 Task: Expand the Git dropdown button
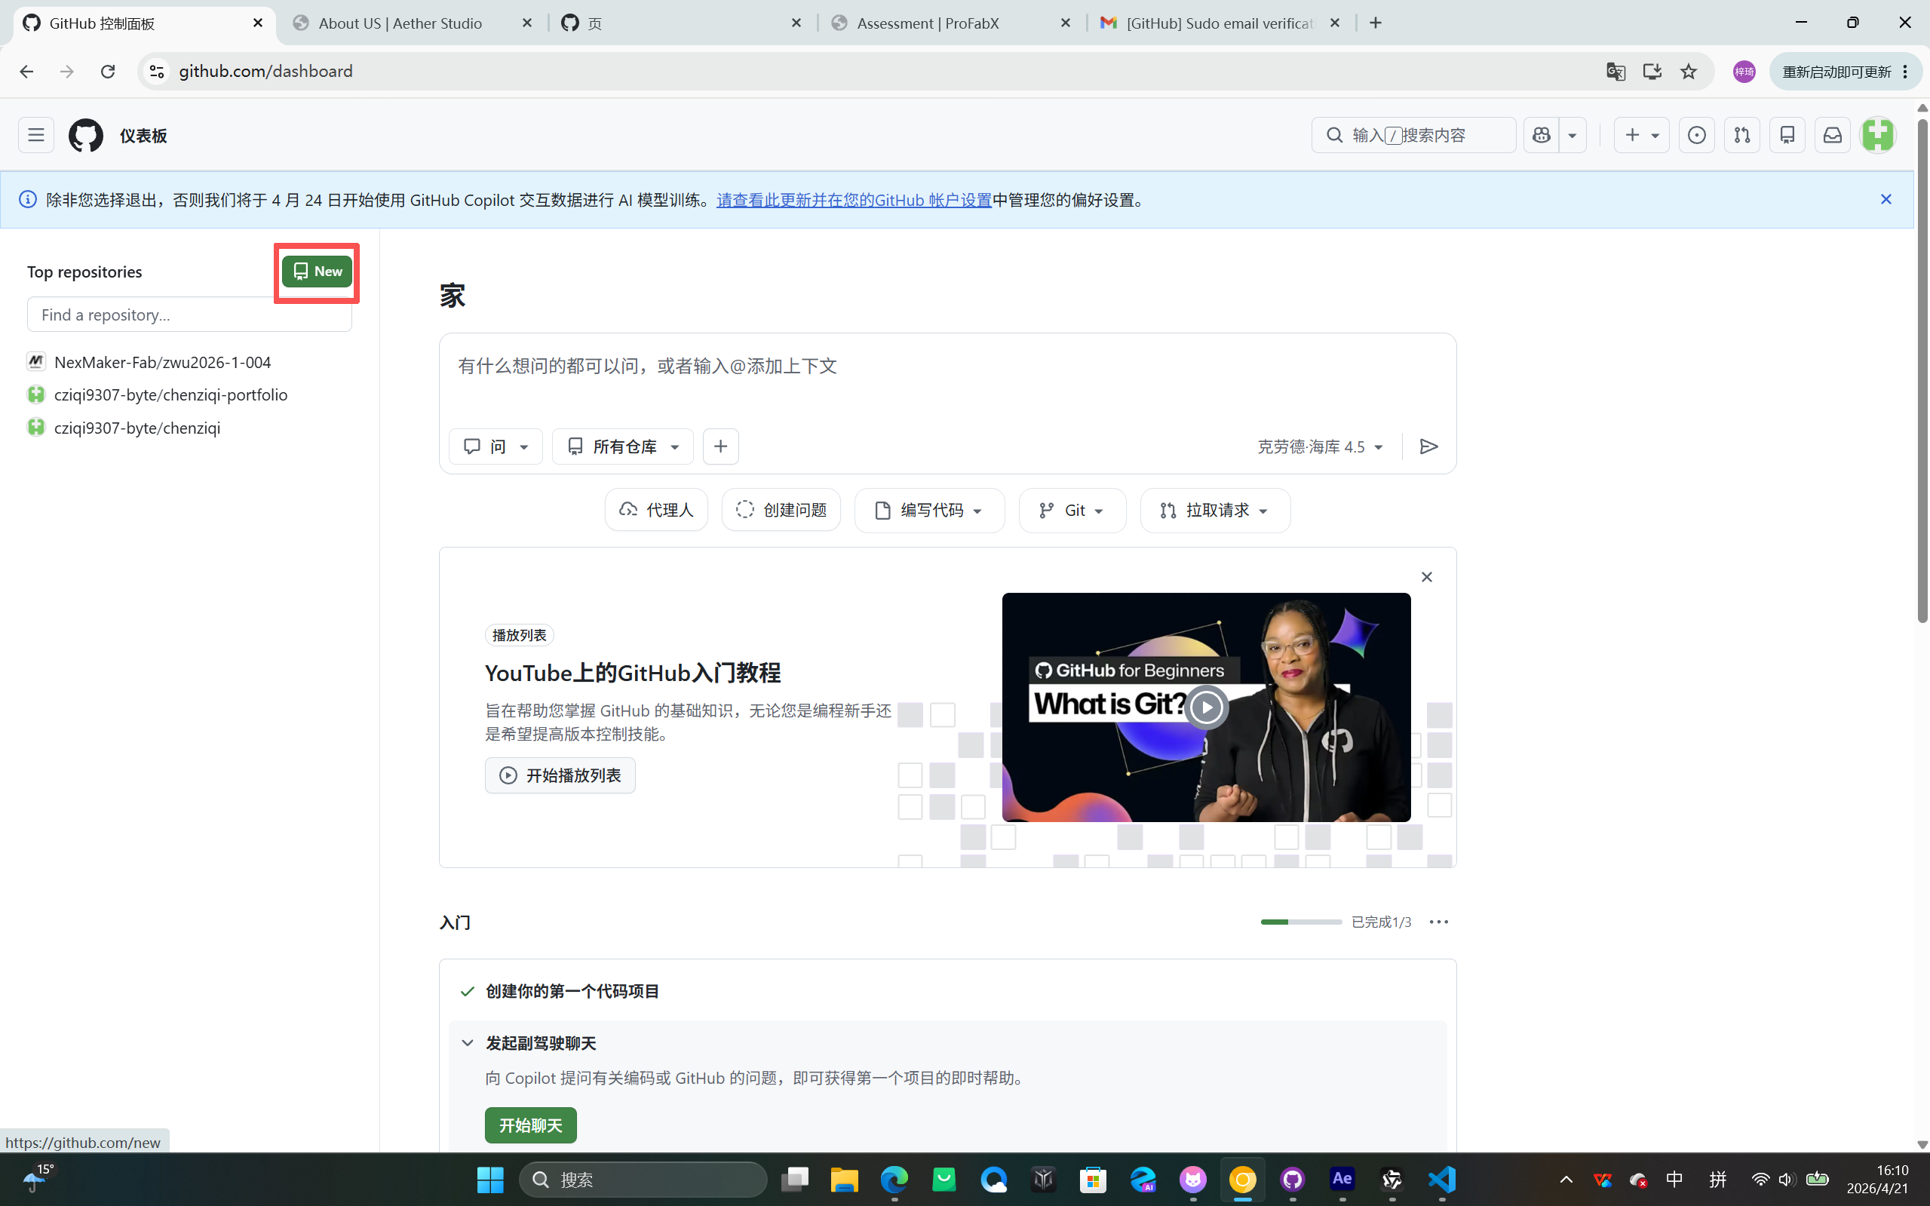tap(1072, 510)
